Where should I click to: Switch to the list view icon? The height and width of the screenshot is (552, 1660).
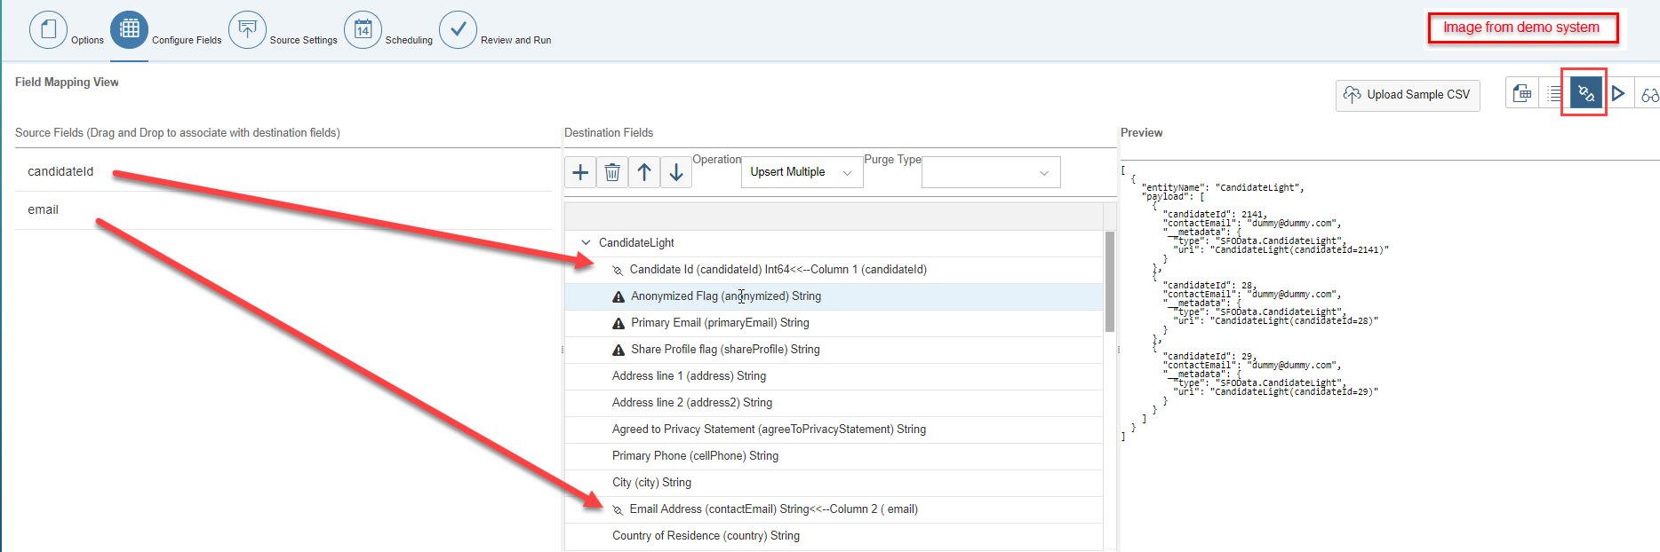point(1553,93)
